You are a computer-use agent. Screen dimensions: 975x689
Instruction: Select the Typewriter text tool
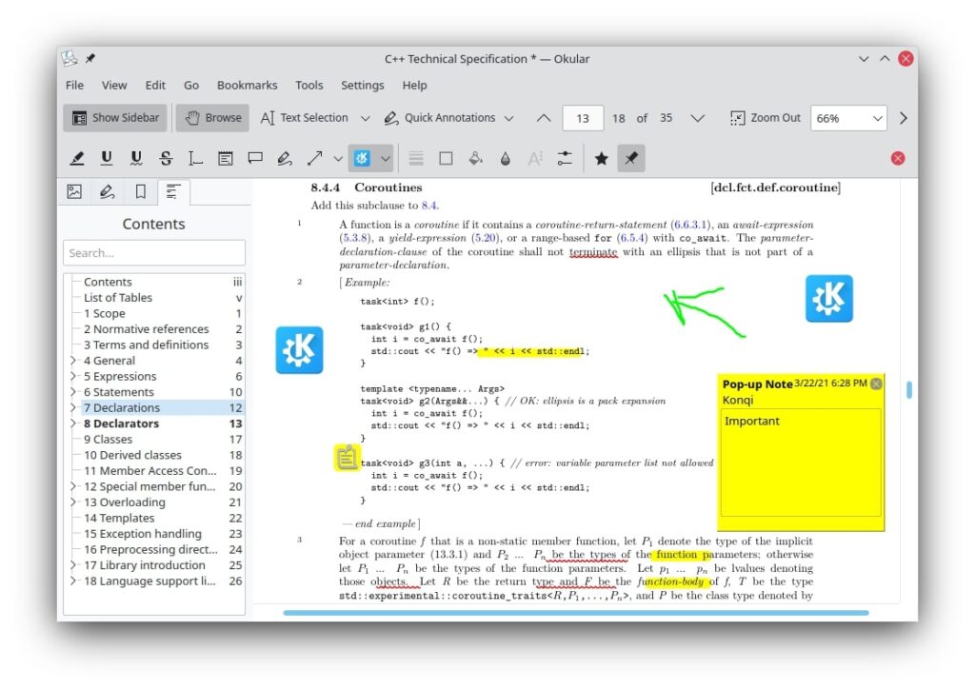[x=195, y=158]
